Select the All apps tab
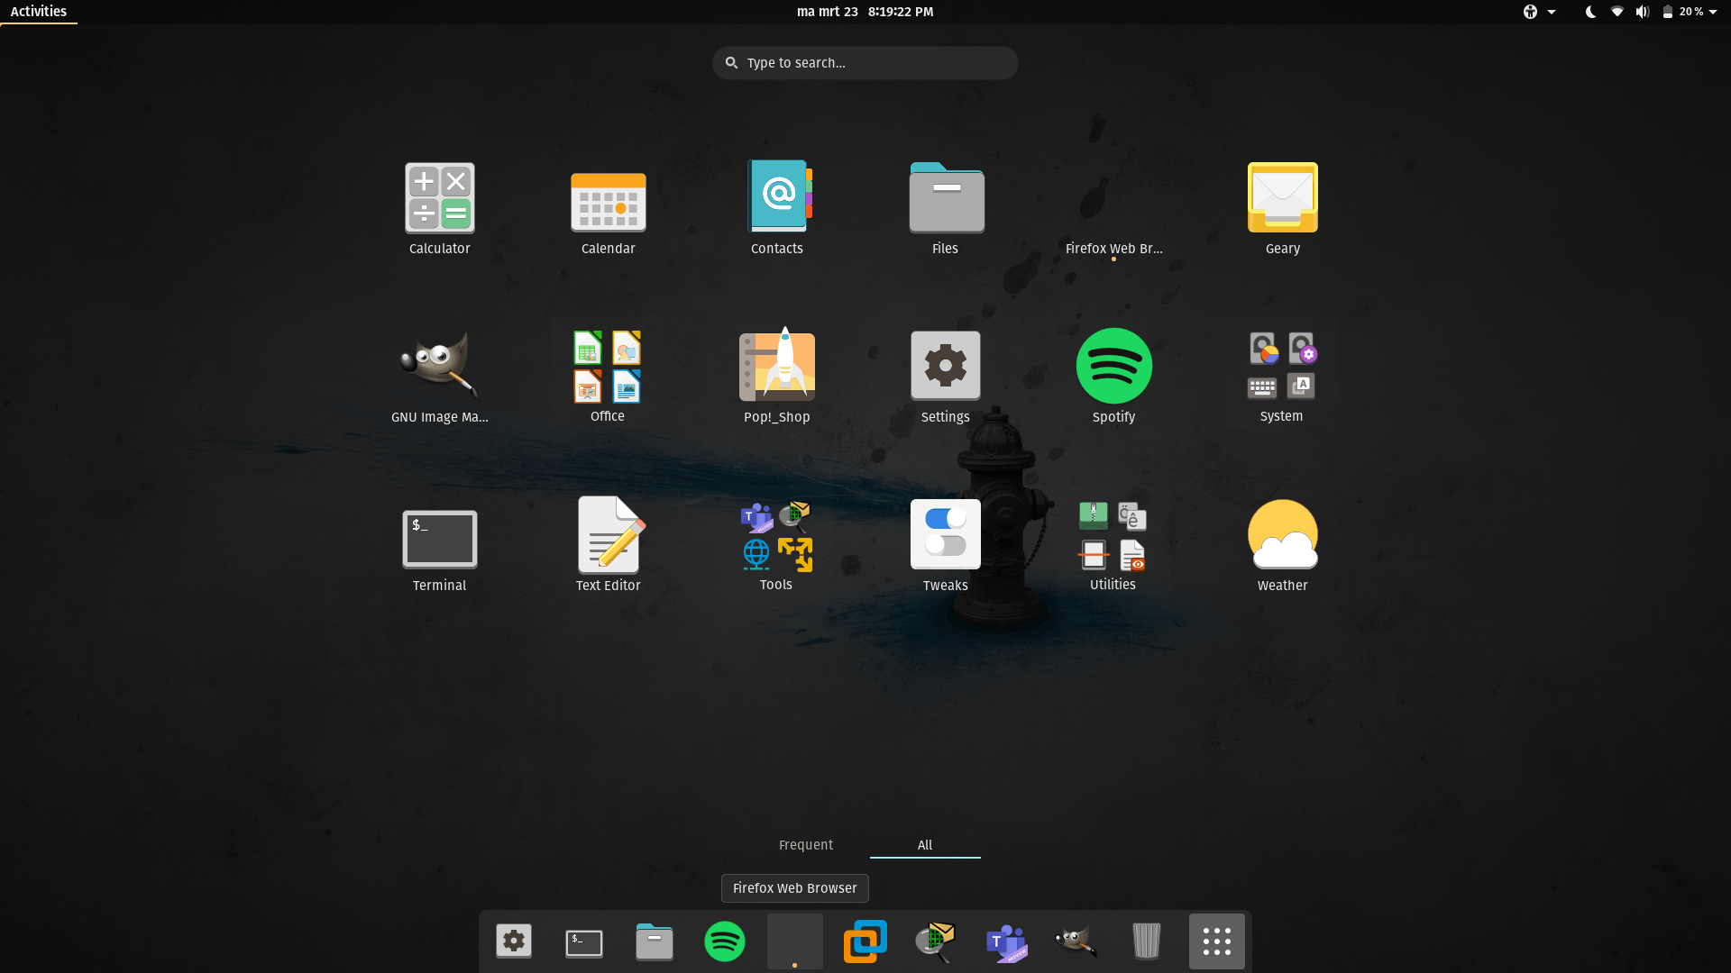The height and width of the screenshot is (973, 1731). click(925, 845)
